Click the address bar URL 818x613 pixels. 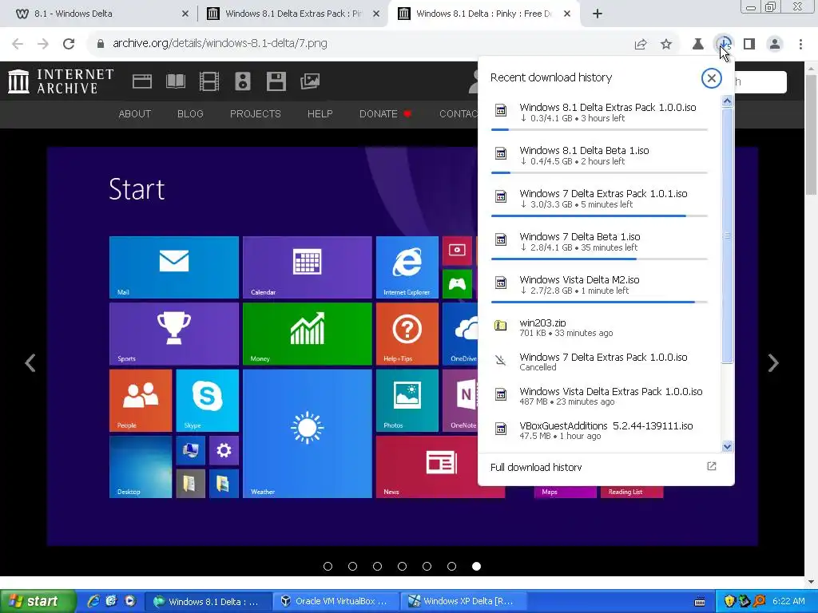[220, 43]
